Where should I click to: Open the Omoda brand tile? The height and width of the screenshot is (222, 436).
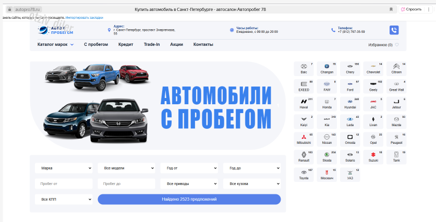pyautogui.click(x=350, y=139)
